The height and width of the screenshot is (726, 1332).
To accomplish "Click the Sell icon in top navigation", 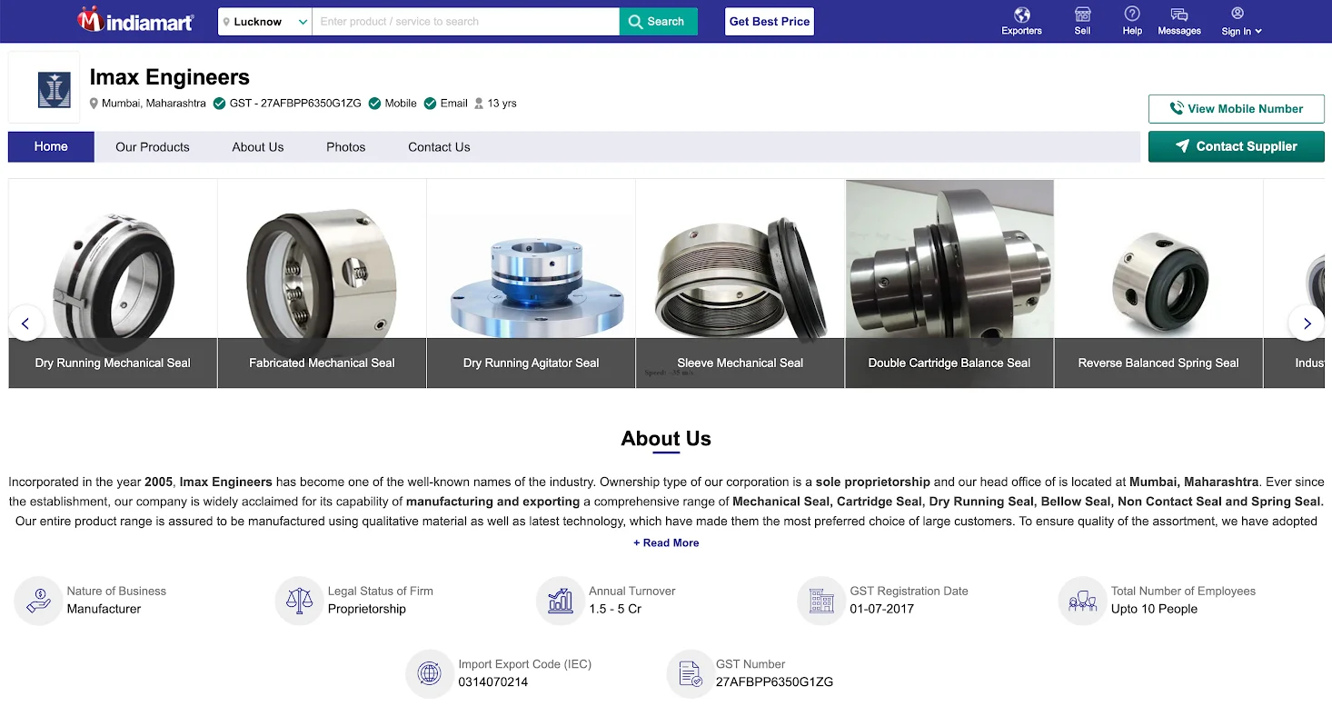I will pos(1081,15).
